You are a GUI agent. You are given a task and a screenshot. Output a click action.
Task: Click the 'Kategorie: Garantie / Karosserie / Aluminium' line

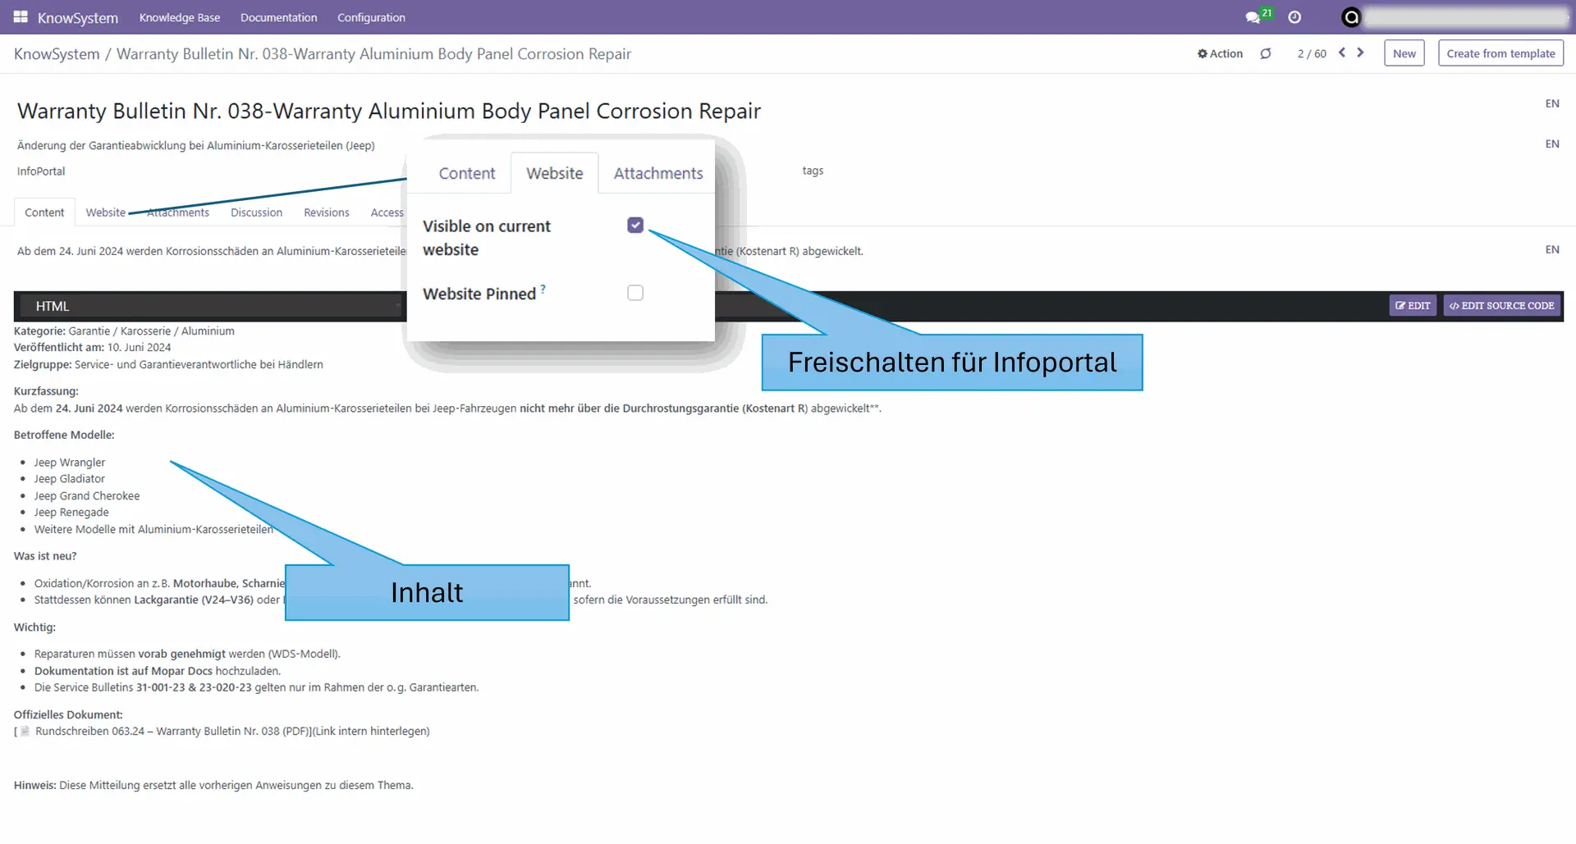[124, 331]
